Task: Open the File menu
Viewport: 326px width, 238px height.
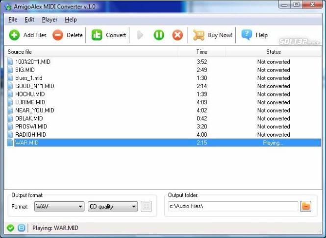Action: click(x=13, y=20)
